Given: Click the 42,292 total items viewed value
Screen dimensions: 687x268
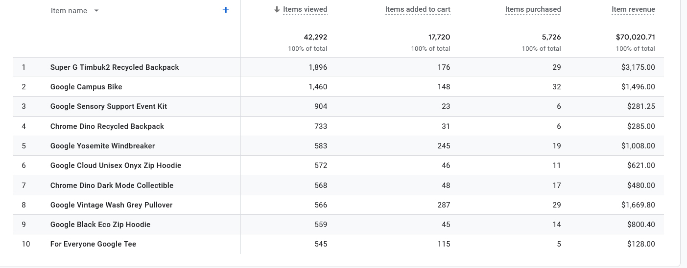Looking at the screenshot, I should click(x=315, y=37).
